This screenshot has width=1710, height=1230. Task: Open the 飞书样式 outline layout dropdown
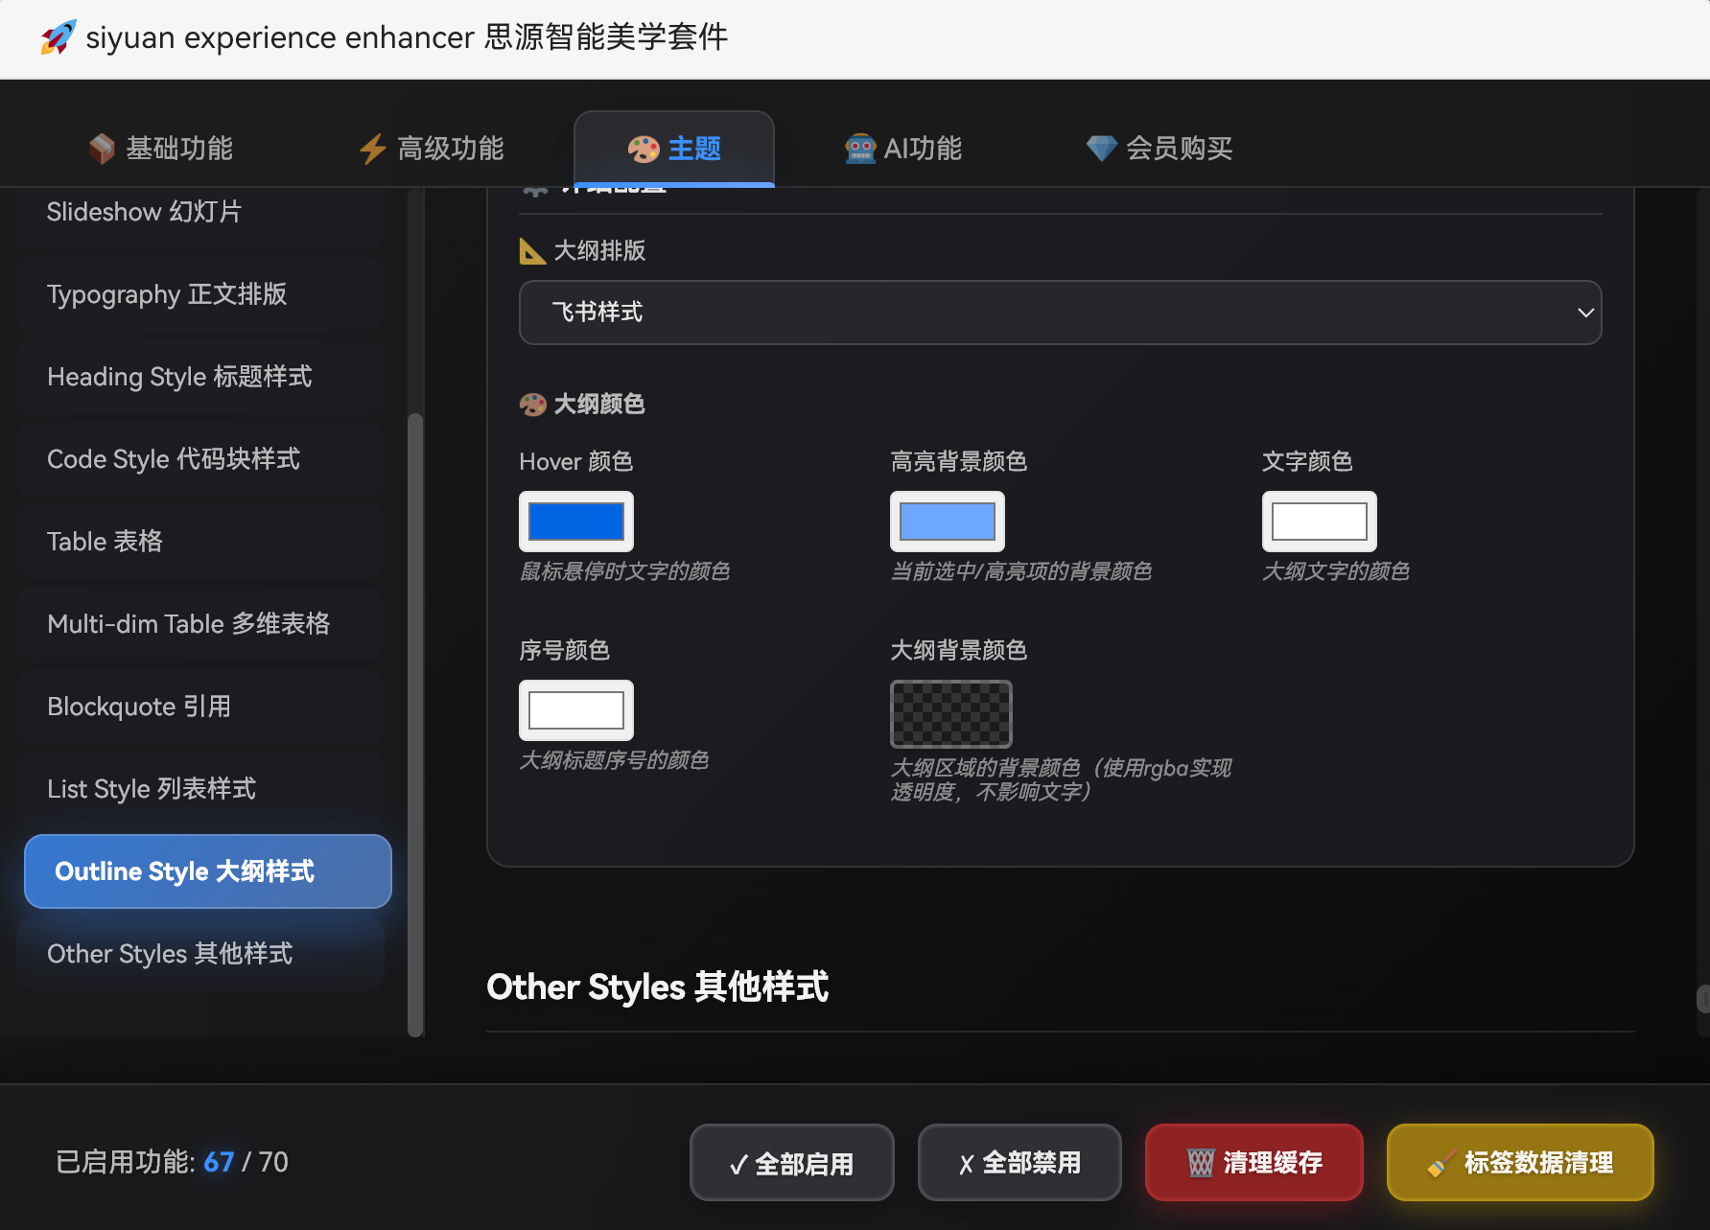tap(1060, 313)
